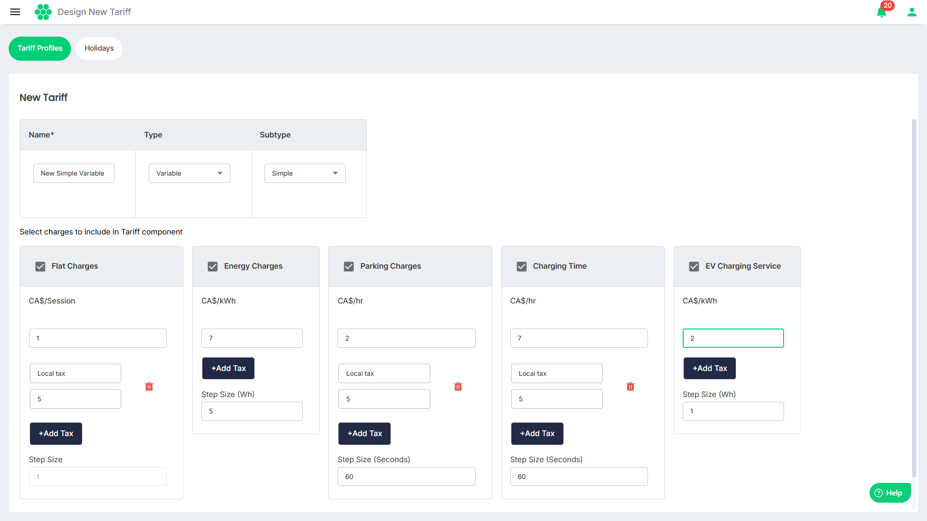Open notifications bell with 20 badge

[881, 13]
